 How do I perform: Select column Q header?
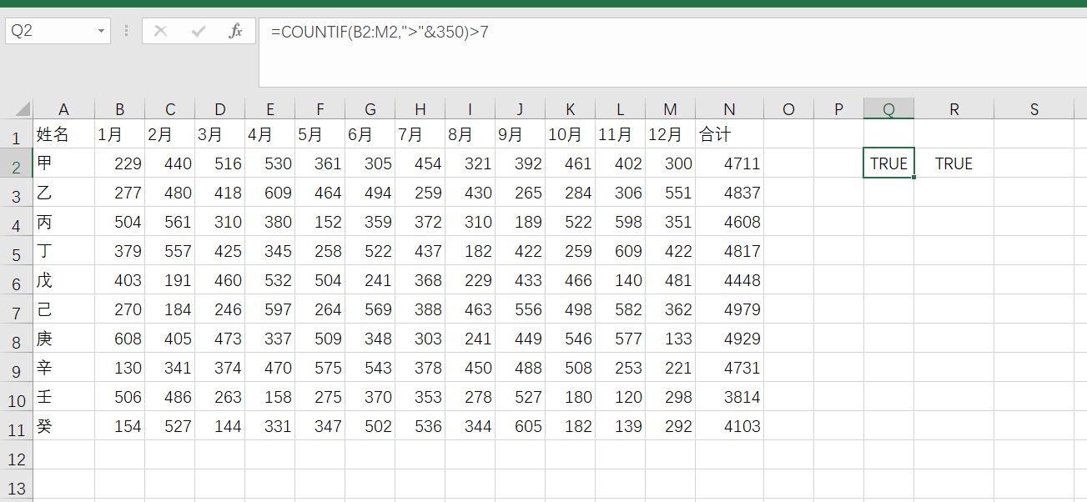pyautogui.click(x=888, y=109)
